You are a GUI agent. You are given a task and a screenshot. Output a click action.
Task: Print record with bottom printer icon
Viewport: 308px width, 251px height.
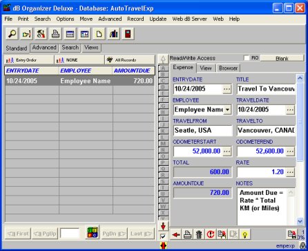coord(187,235)
